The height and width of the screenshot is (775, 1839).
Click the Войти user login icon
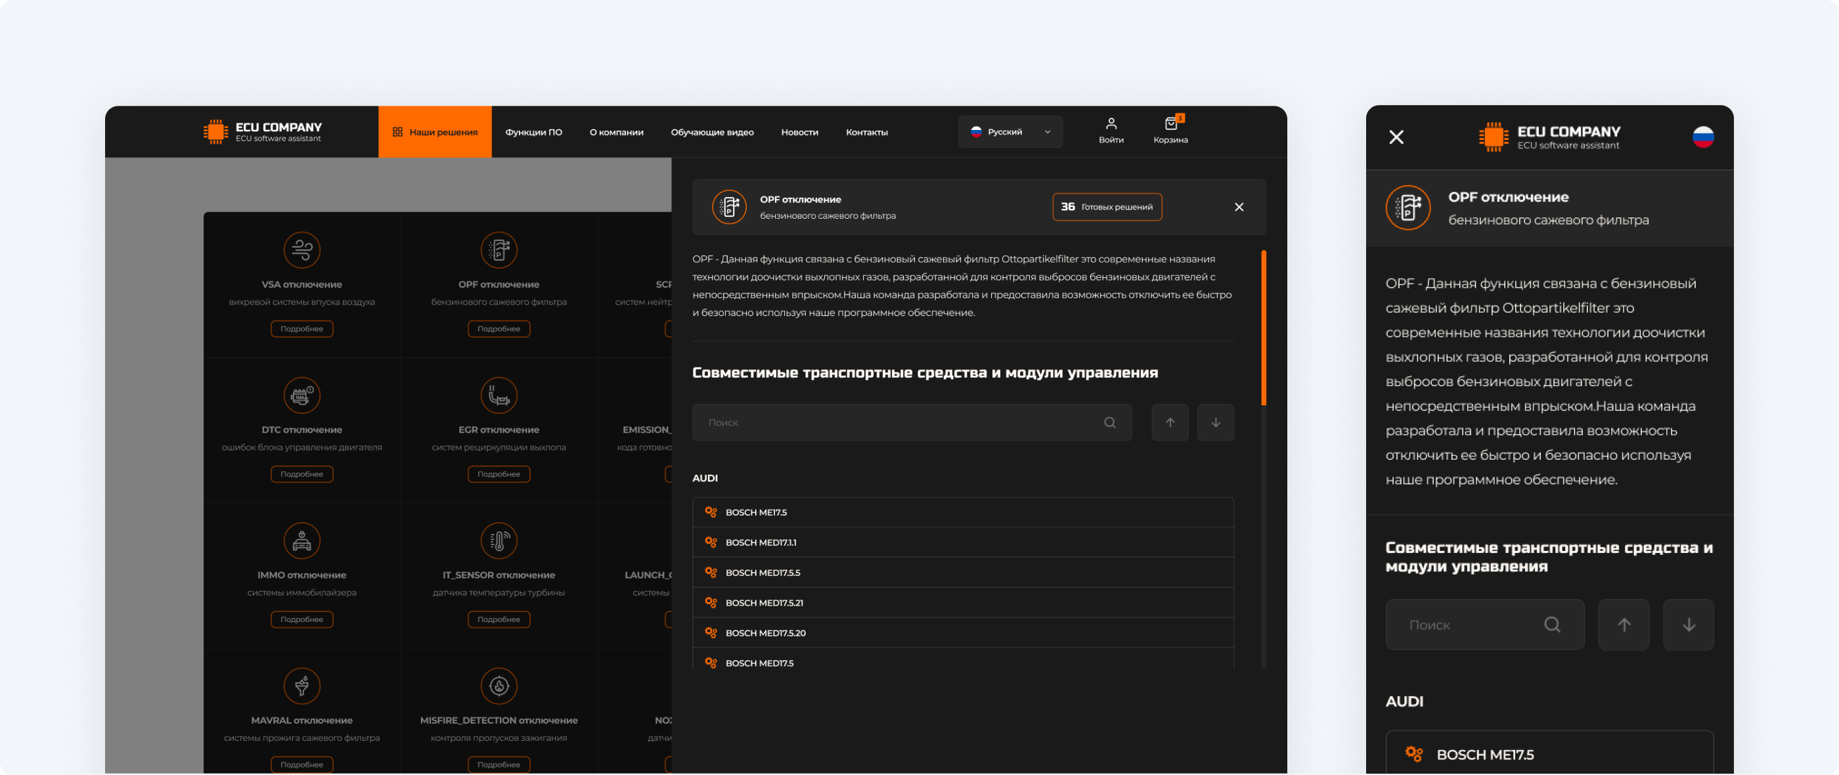coord(1111,124)
